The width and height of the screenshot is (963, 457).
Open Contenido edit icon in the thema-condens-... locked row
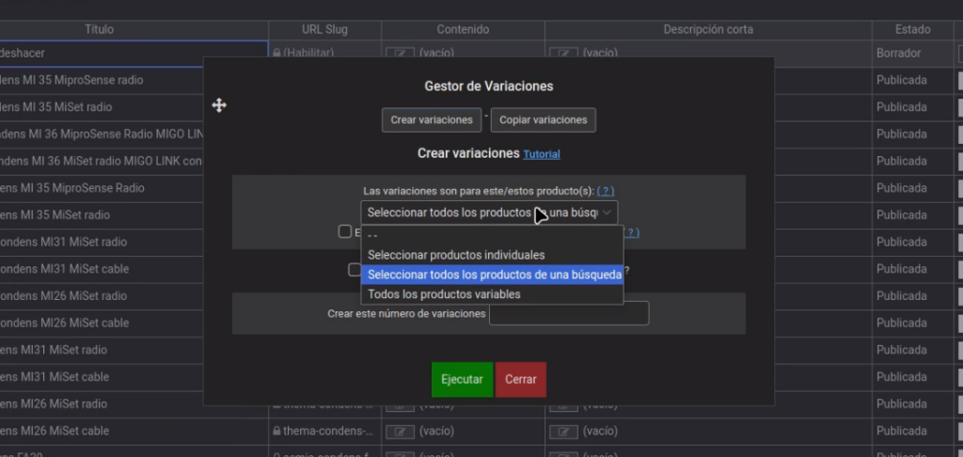pos(400,432)
